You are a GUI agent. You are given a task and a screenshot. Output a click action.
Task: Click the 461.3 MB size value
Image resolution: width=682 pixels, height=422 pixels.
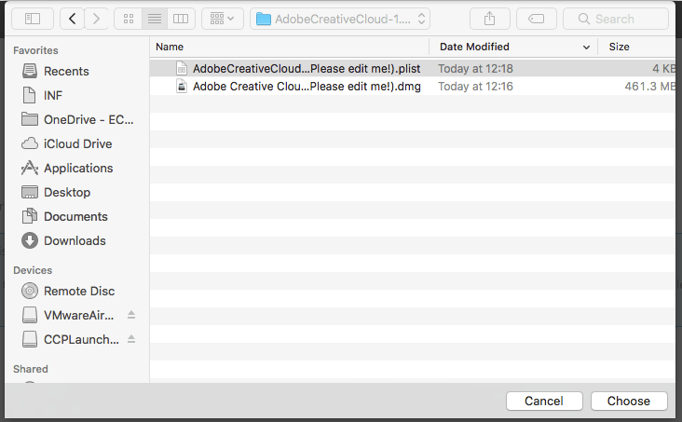click(x=649, y=86)
